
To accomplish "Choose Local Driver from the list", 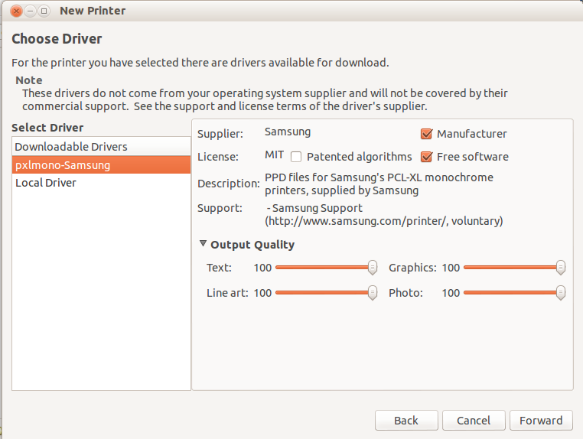I will [x=46, y=183].
